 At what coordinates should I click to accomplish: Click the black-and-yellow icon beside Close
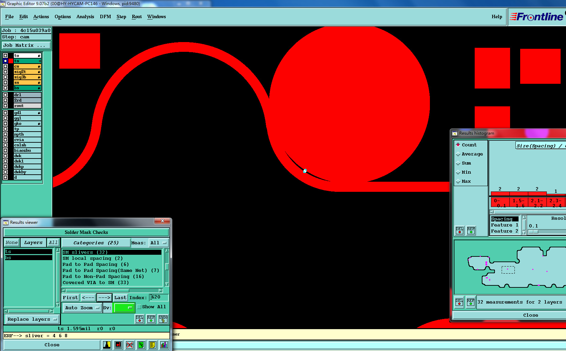pos(107,345)
